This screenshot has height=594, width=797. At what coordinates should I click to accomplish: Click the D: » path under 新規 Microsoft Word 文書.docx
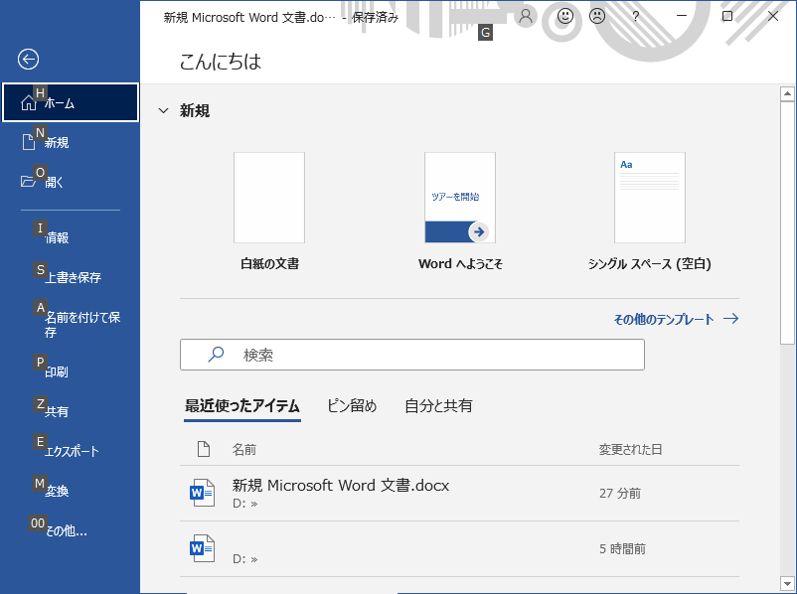pos(245,504)
